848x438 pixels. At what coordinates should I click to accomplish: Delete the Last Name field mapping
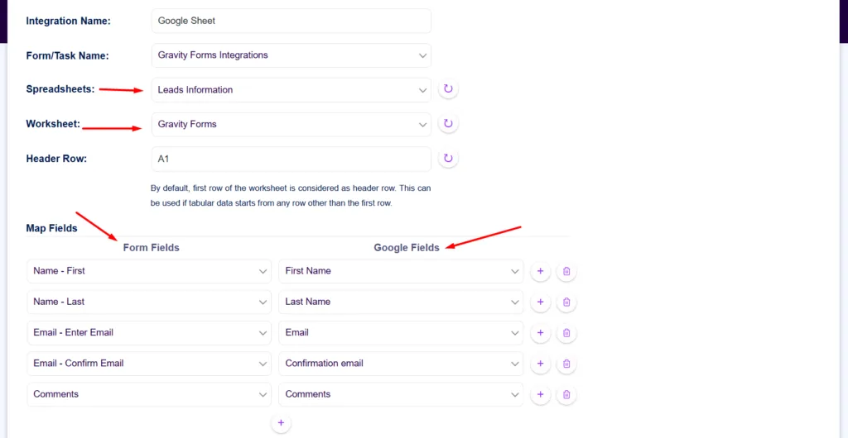pyautogui.click(x=566, y=302)
